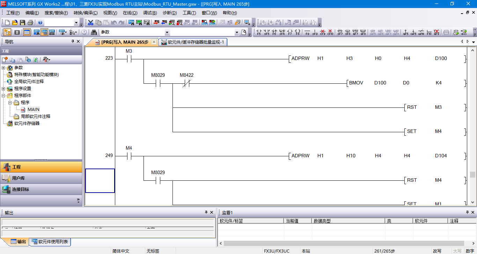Click the 用户库 navigation button
Image resolution: width=477 pixels, height=254 pixels.
click(18, 178)
